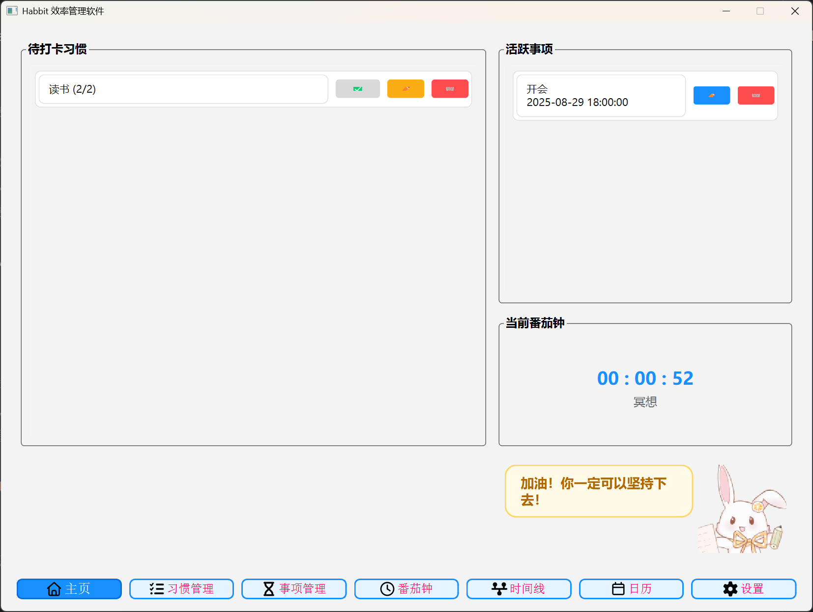Delete the 读书 habit
813x612 pixels.
449,89
